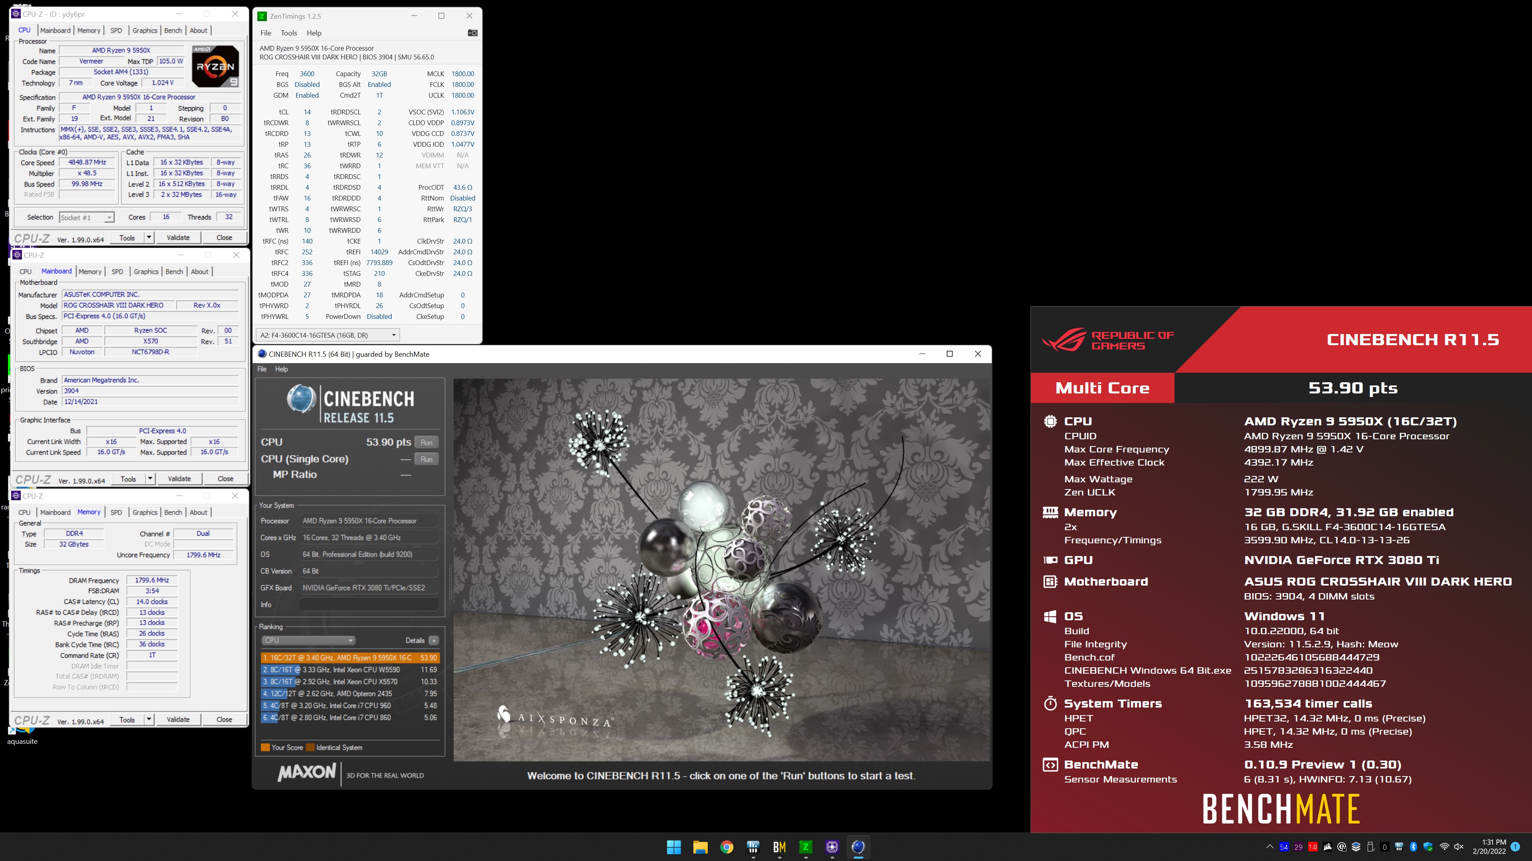Viewport: 1532px width, 861px height.
Task: Click the blue 54 temperature tray icon
Action: coord(1283,847)
